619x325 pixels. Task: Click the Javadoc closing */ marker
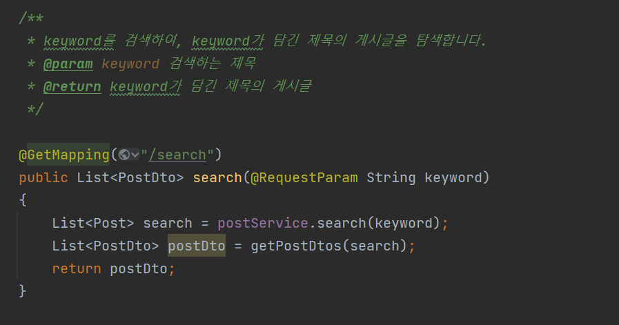[x=35, y=109]
